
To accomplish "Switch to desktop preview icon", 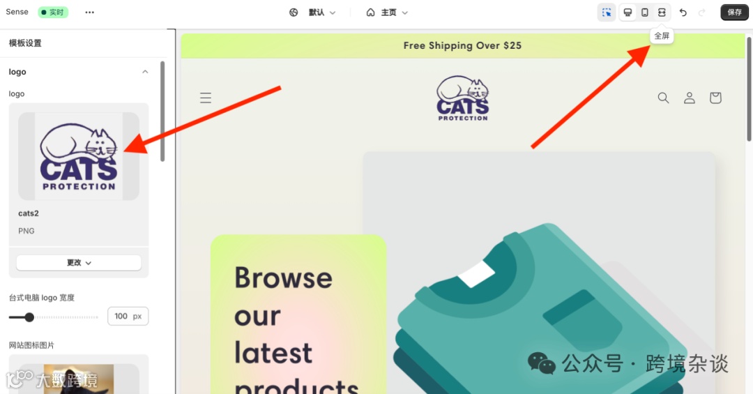I will coord(627,13).
